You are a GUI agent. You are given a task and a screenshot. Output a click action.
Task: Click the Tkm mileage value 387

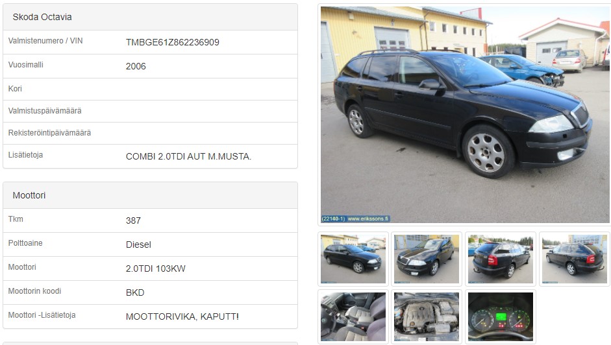133,220
